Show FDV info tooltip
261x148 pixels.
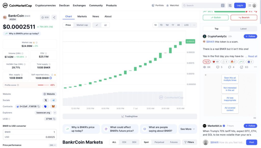point(46,53)
